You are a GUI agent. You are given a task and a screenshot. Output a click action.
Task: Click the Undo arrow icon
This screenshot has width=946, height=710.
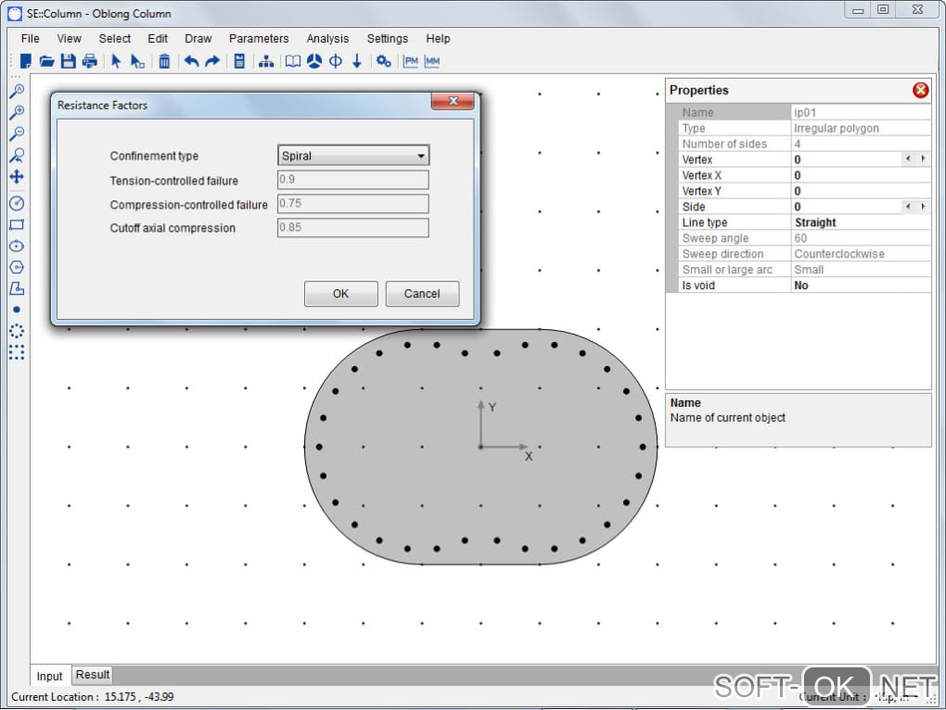(x=191, y=61)
